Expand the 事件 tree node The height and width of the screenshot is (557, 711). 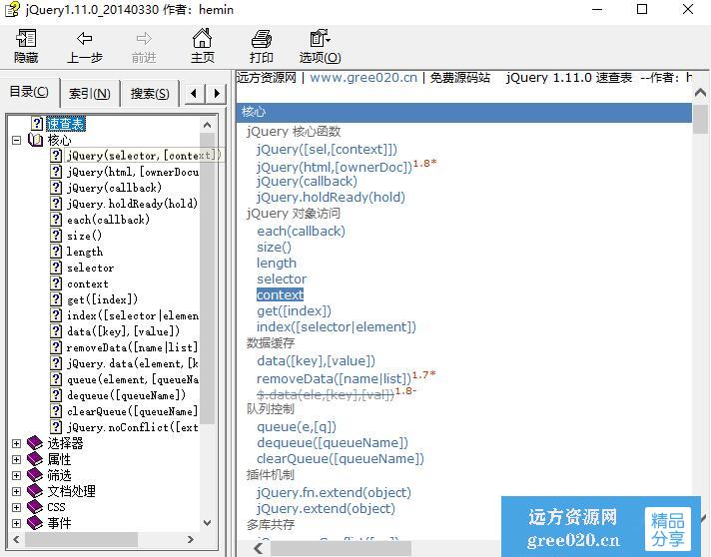point(16,523)
